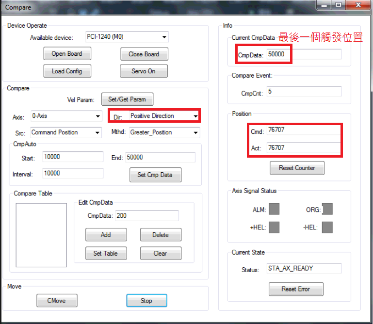373x324 pixels.
Task: Open the Mthd method dropdown
Action: (x=164, y=132)
